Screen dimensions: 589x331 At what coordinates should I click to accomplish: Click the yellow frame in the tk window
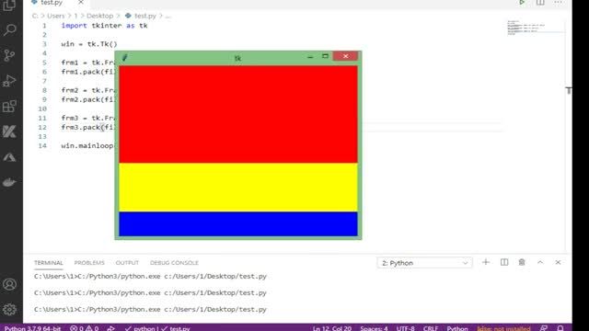point(238,188)
